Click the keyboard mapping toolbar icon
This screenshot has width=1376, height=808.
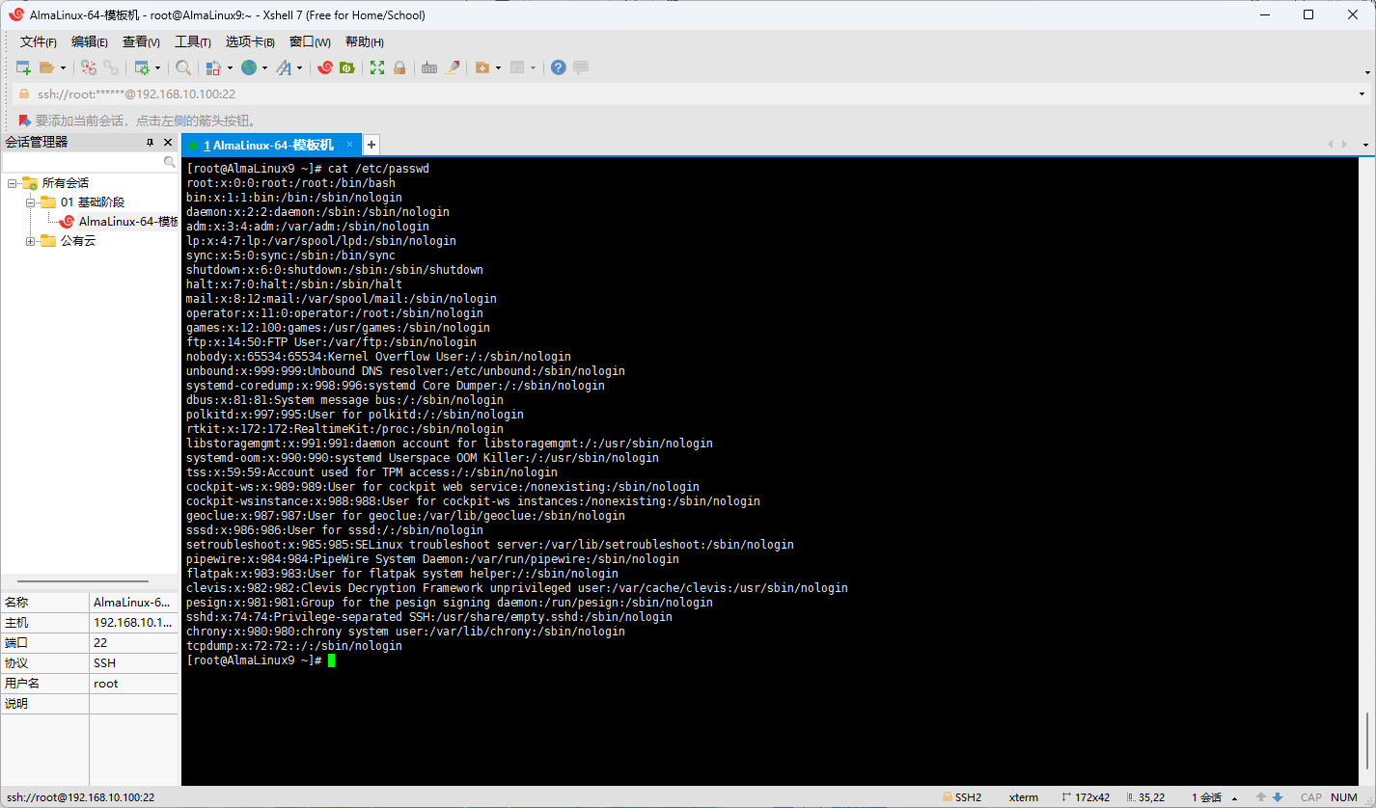click(429, 67)
